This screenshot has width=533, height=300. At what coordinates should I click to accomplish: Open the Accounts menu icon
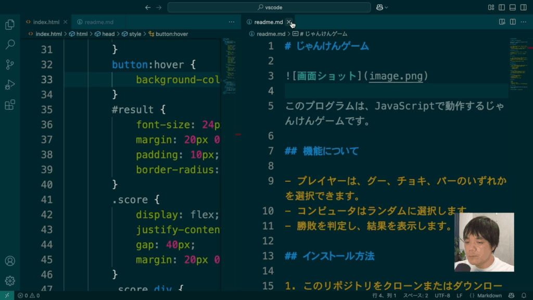click(9, 261)
